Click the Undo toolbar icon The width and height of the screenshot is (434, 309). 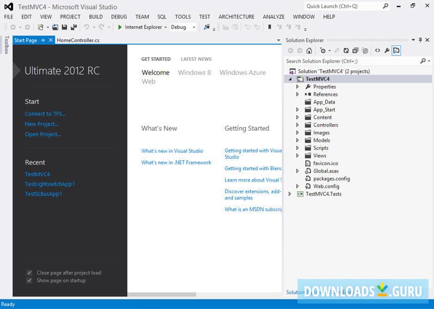point(86,27)
